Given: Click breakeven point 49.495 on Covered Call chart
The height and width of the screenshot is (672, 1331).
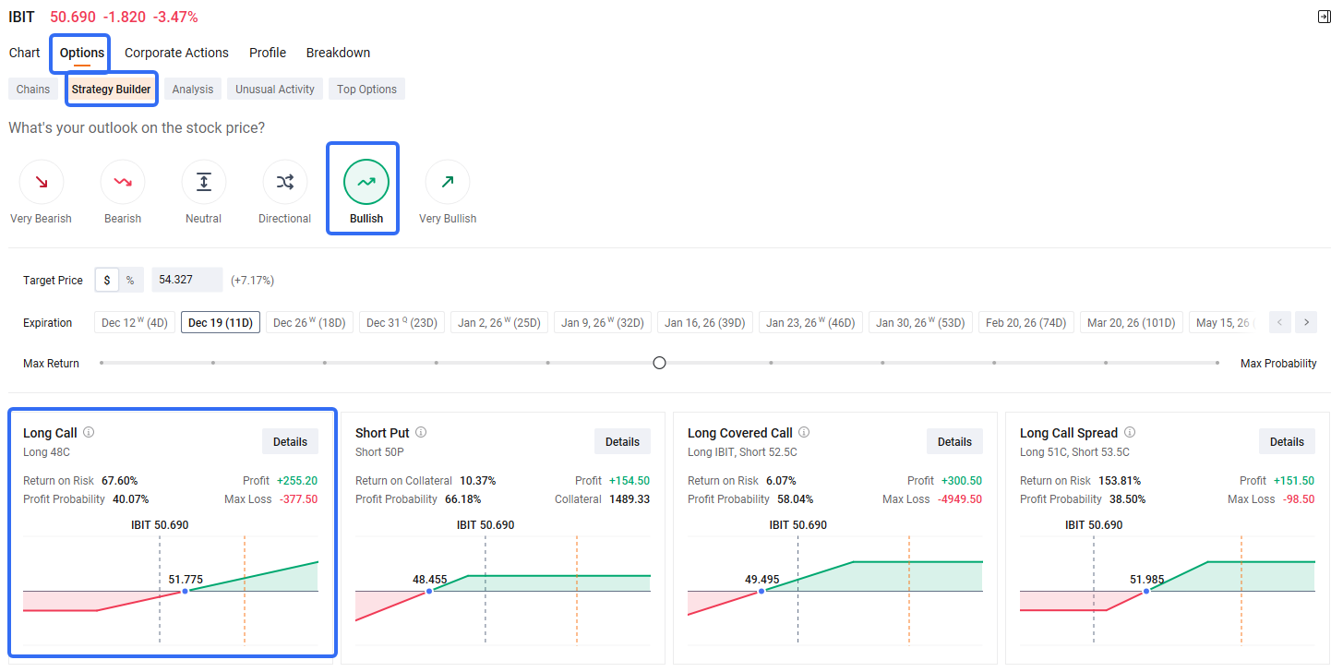Looking at the screenshot, I should [761, 591].
